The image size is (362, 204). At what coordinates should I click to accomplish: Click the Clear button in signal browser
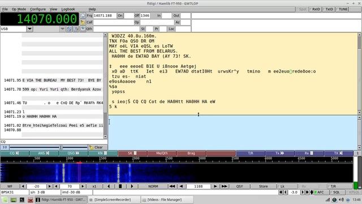click(x=98, y=147)
